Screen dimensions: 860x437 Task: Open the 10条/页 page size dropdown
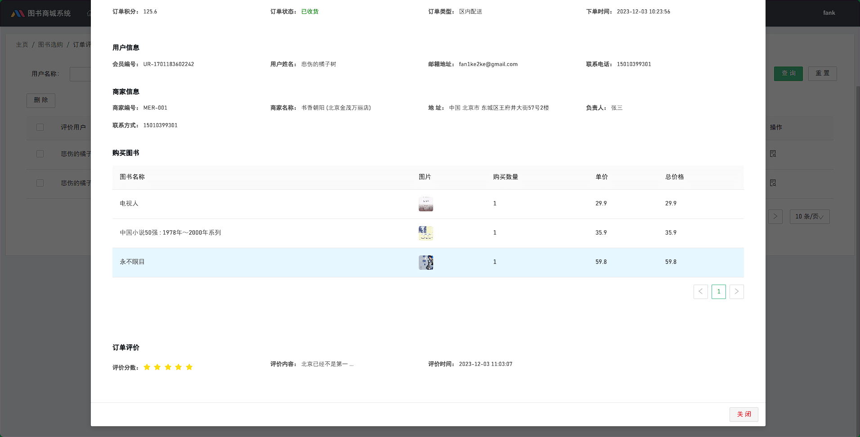click(809, 217)
